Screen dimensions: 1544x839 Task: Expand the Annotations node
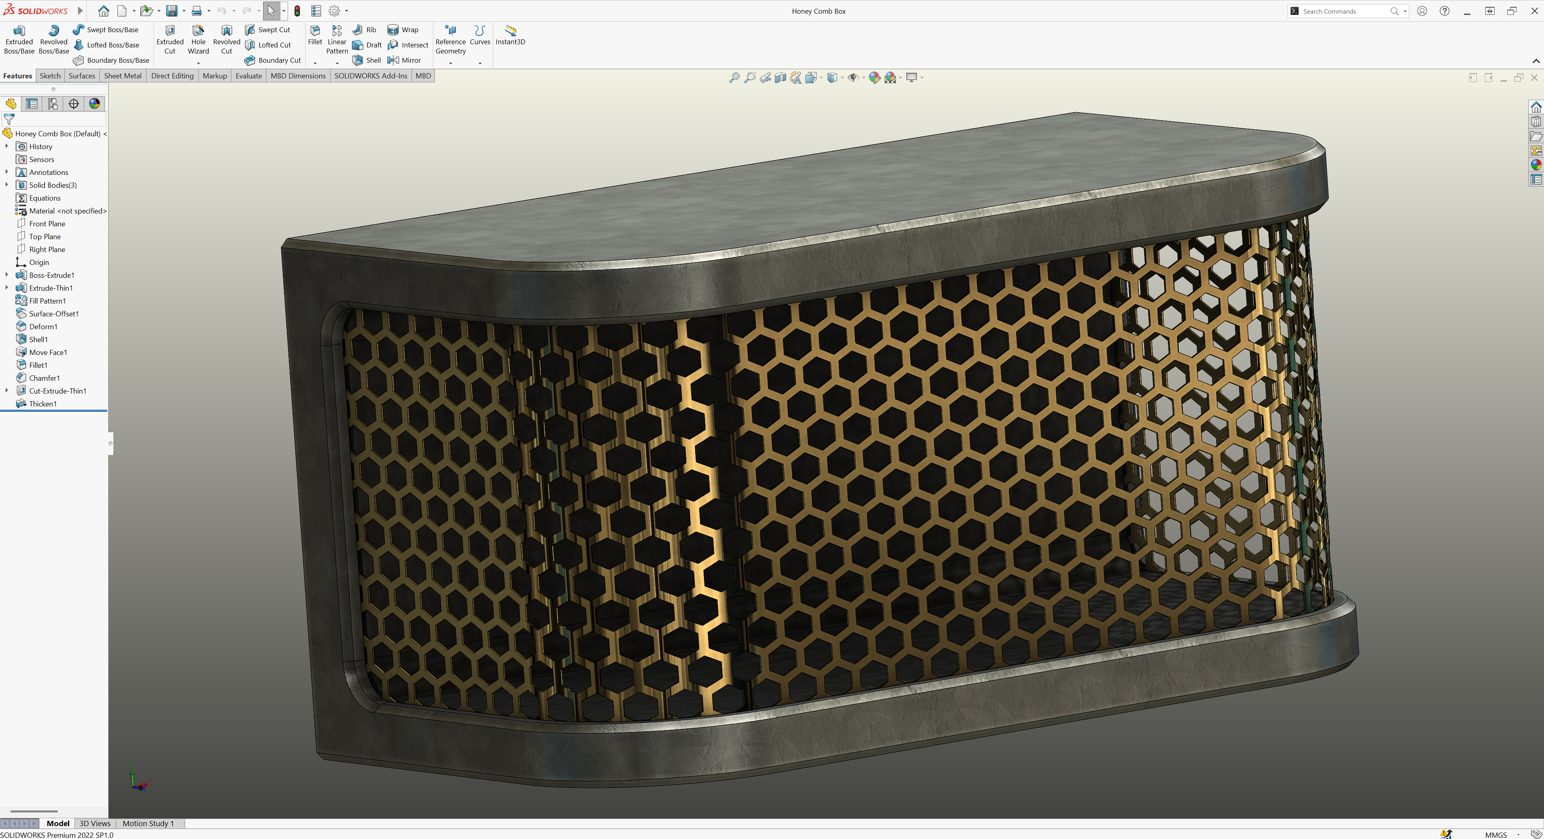[6, 172]
